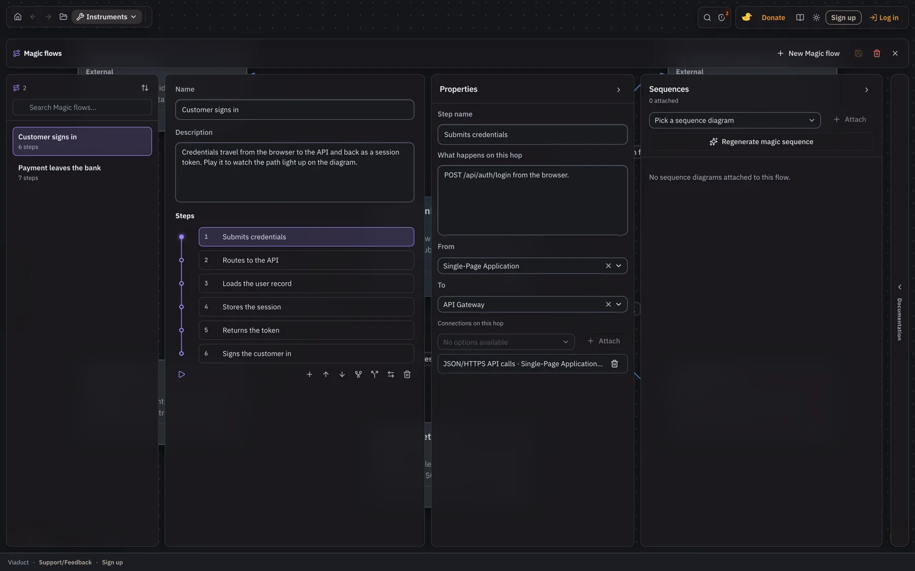915x571 pixels.
Task: Click the back navigation arrow
Action: point(33,17)
